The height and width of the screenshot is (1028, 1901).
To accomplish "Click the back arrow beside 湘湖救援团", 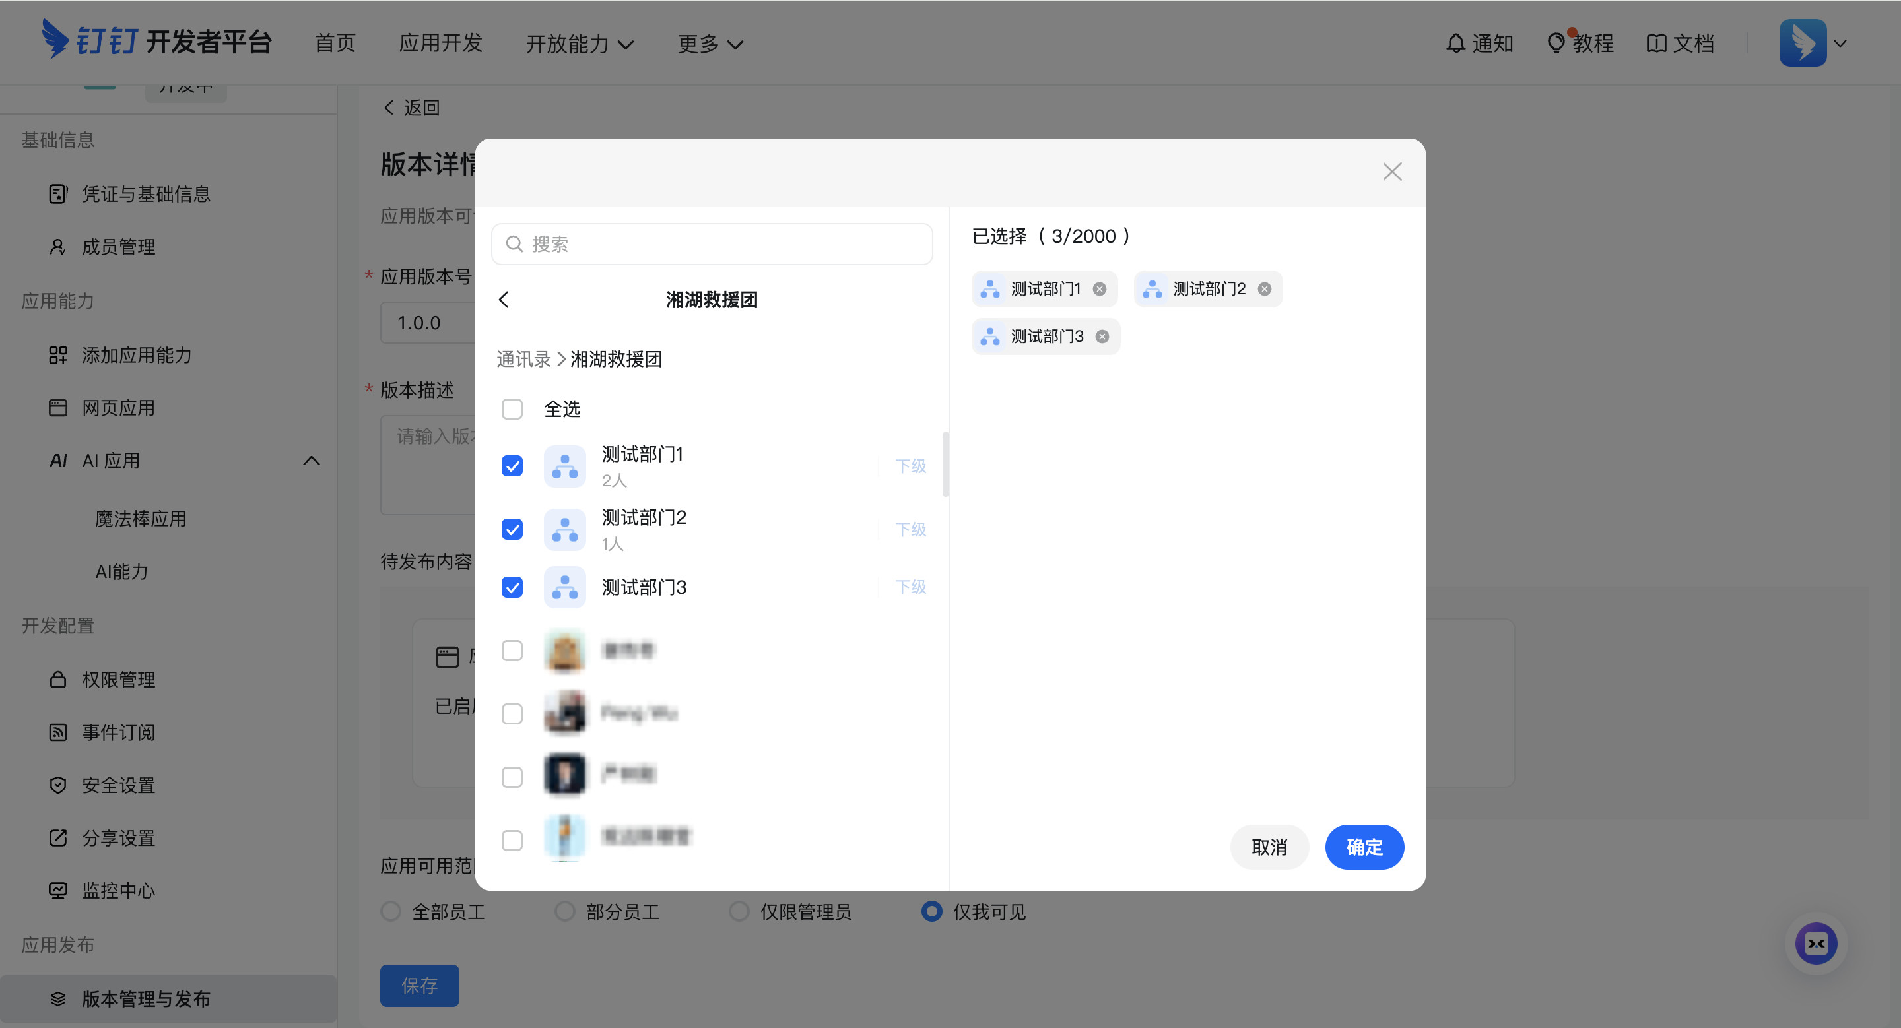I will coord(504,300).
